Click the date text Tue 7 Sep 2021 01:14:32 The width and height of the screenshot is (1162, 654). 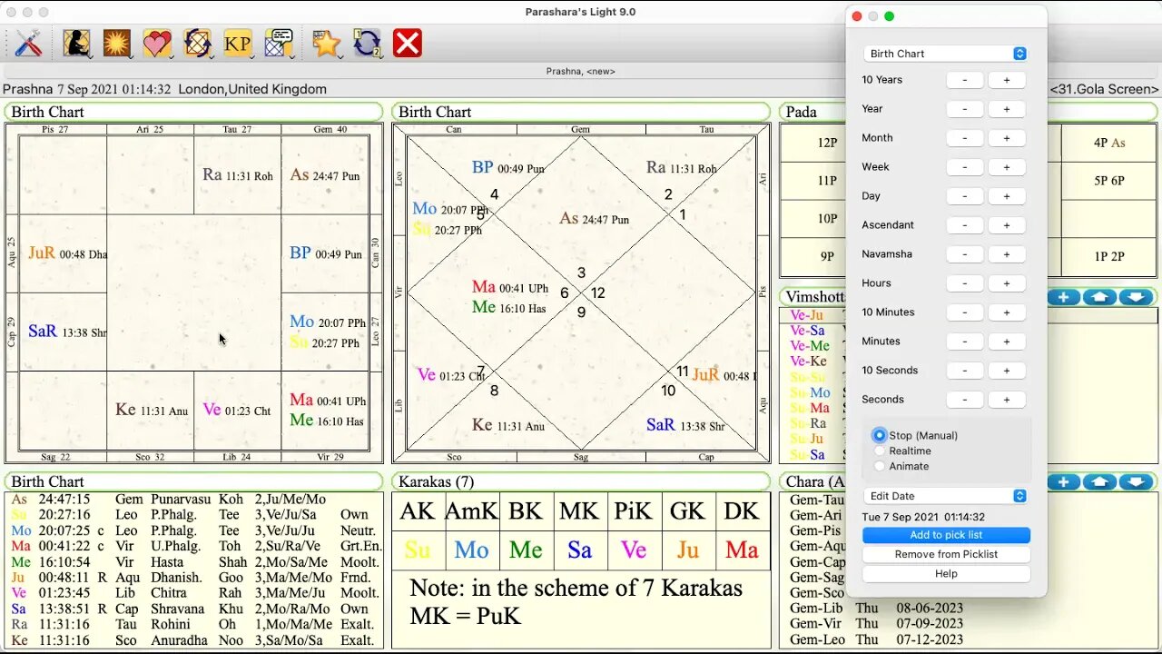click(x=923, y=517)
